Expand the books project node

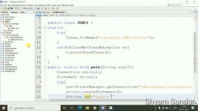(1, 15)
